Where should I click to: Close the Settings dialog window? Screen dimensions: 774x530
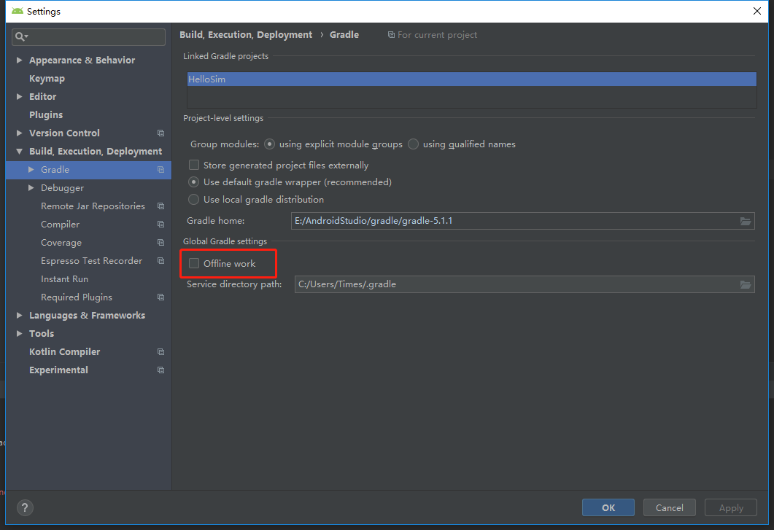click(x=757, y=11)
